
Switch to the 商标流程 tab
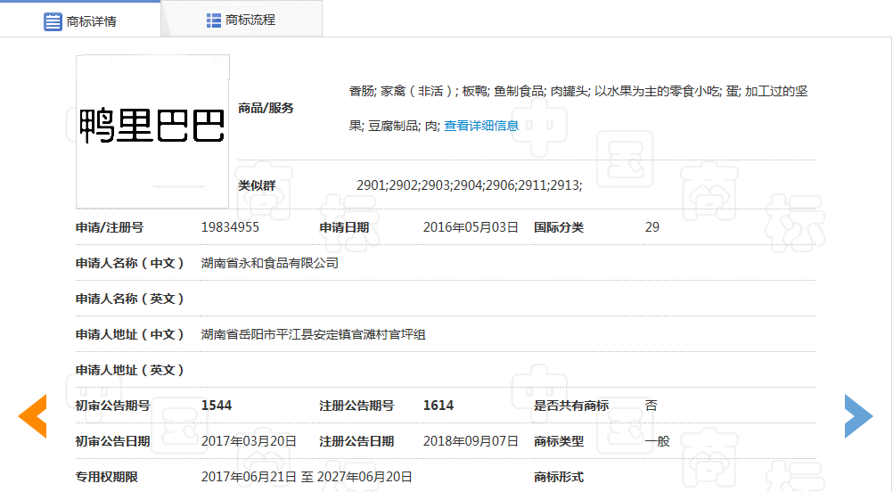242,20
